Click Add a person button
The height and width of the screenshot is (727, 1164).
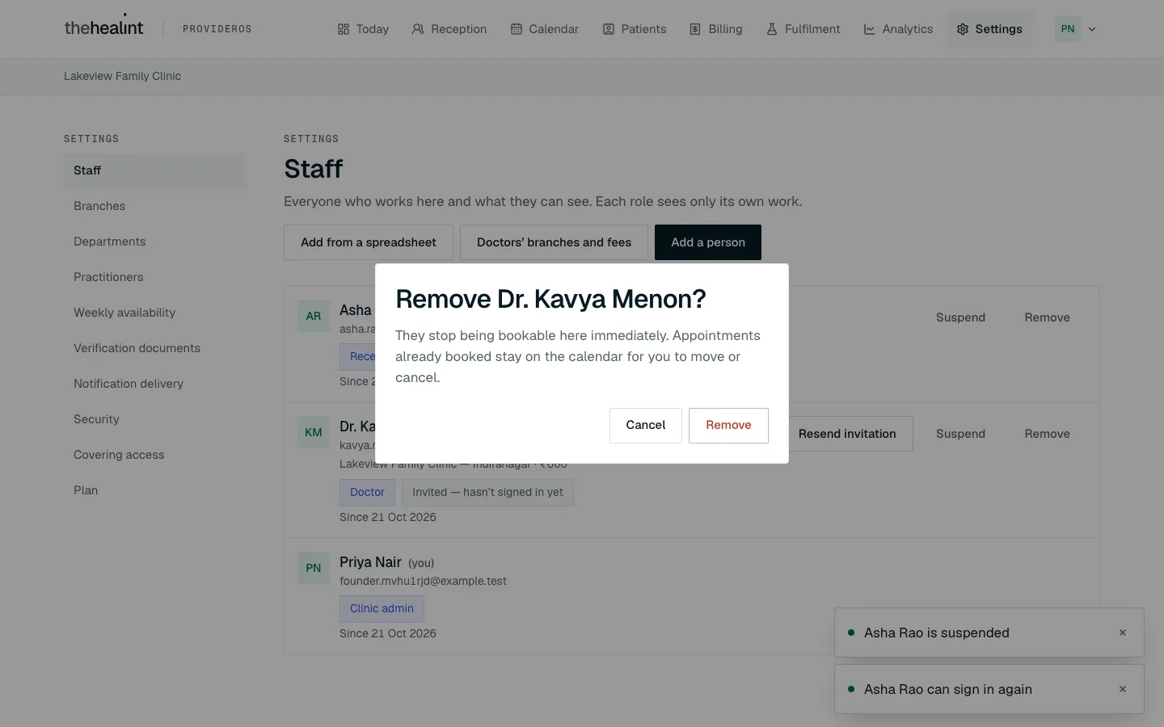click(708, 242)
